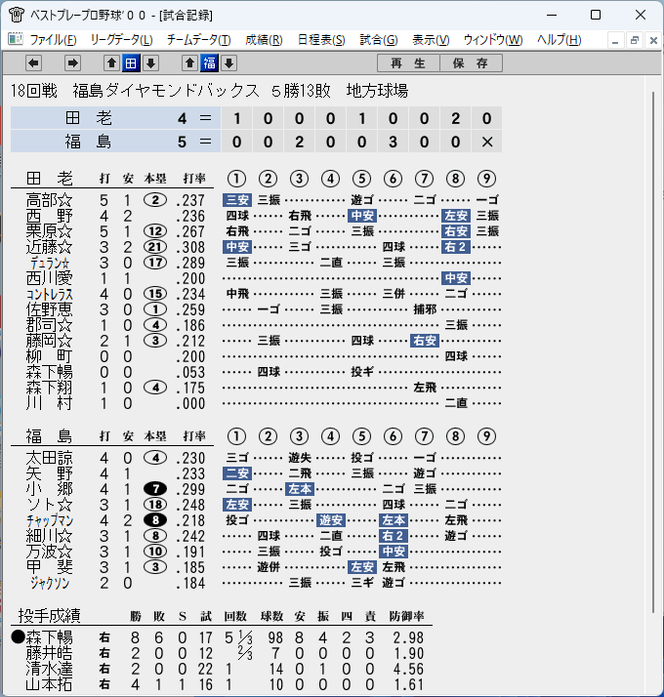
Task: Select the blue 福 team icon
Action: click(210, 63)
